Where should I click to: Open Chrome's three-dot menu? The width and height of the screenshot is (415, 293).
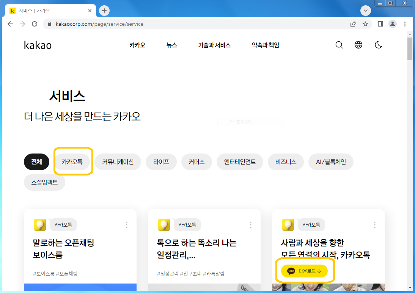pyautogui.click(x=405, y=24)
